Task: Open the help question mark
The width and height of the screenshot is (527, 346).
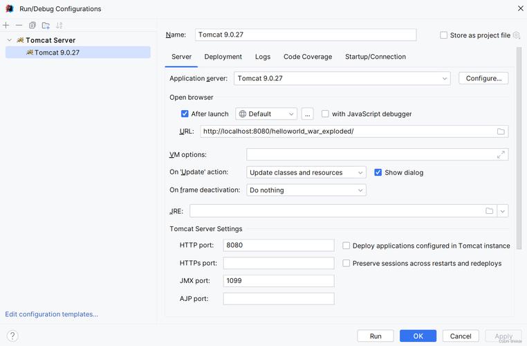Action: 12,336
